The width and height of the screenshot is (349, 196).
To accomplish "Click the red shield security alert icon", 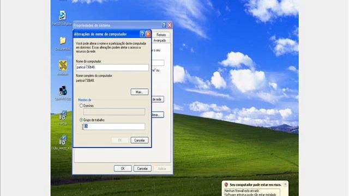I will coord(226,185).
